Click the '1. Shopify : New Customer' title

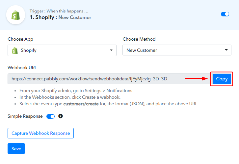(60, 17)
